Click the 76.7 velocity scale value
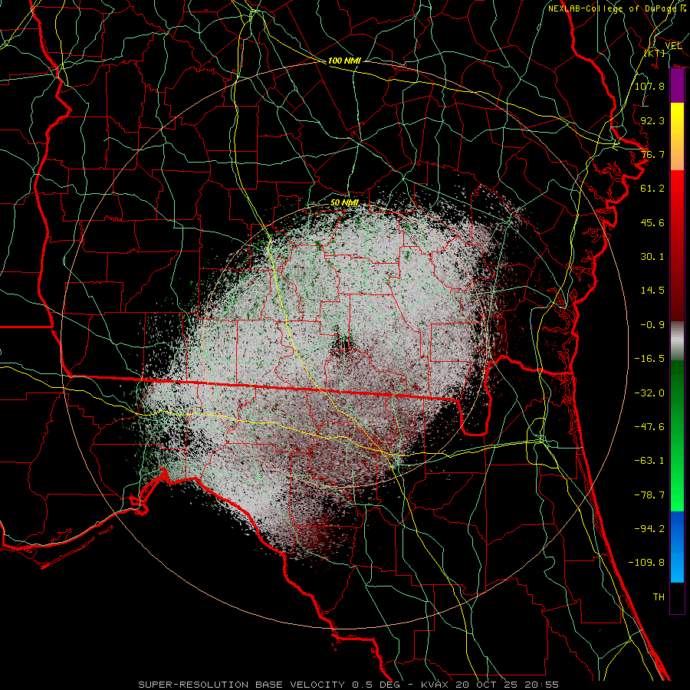 [x=652, y=154]
